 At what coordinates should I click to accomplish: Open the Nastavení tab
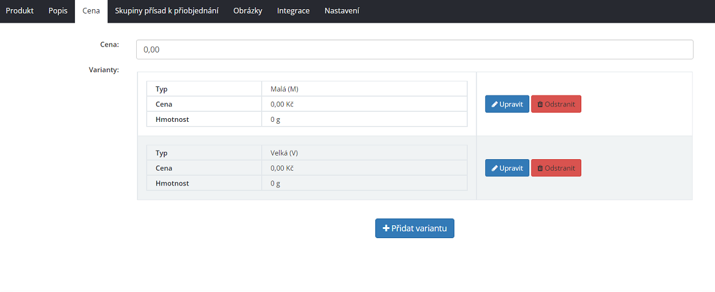point(342,11)
